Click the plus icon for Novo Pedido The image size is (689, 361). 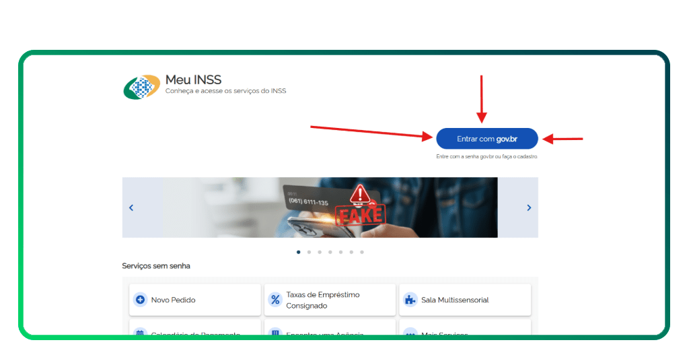[x=140, y=300]
